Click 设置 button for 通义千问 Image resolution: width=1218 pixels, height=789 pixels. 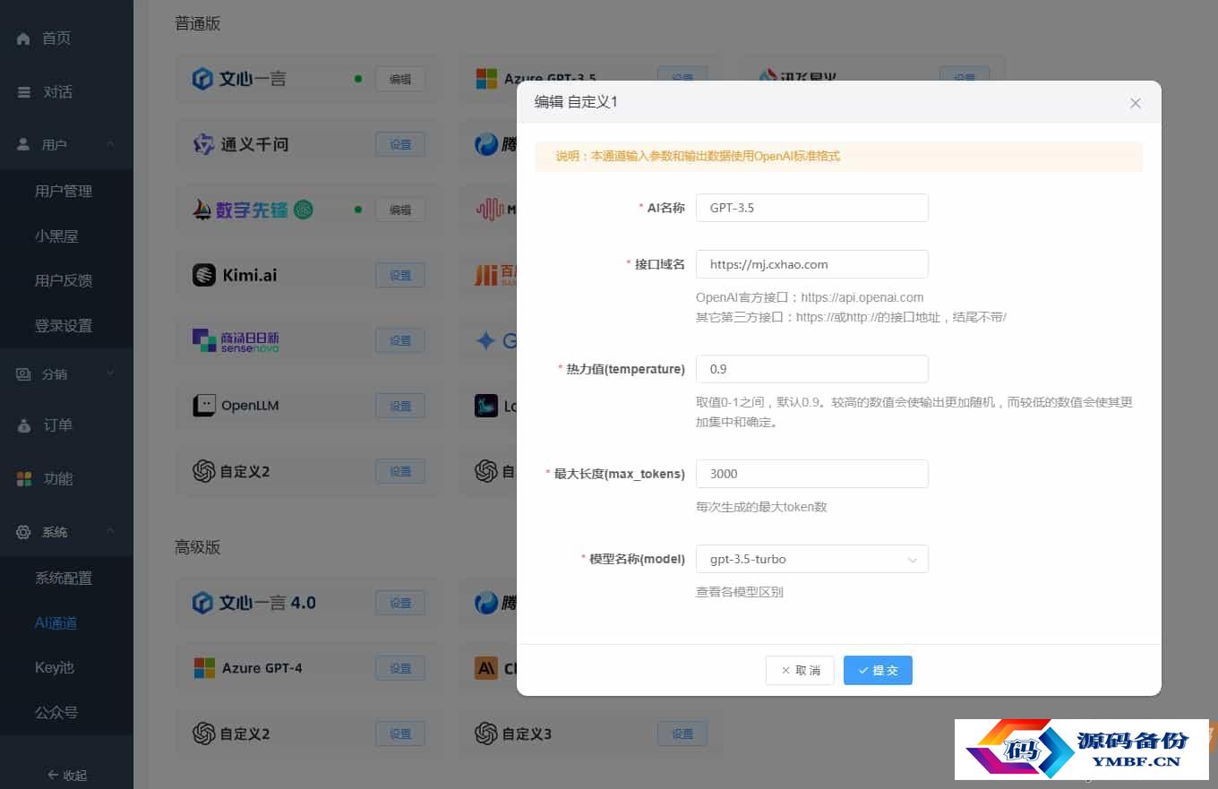pyautogui.click(x=400, y=144)
